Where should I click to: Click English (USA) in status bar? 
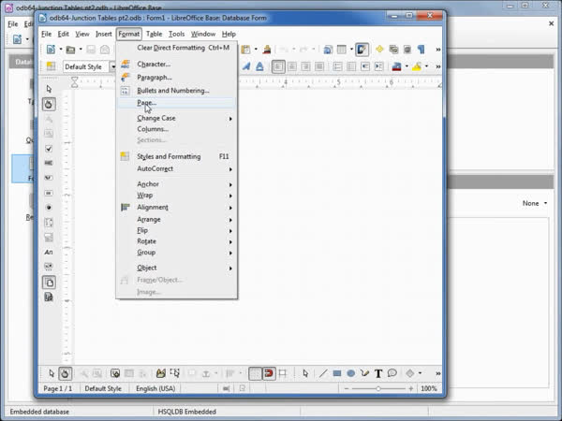tap(155, 388)
